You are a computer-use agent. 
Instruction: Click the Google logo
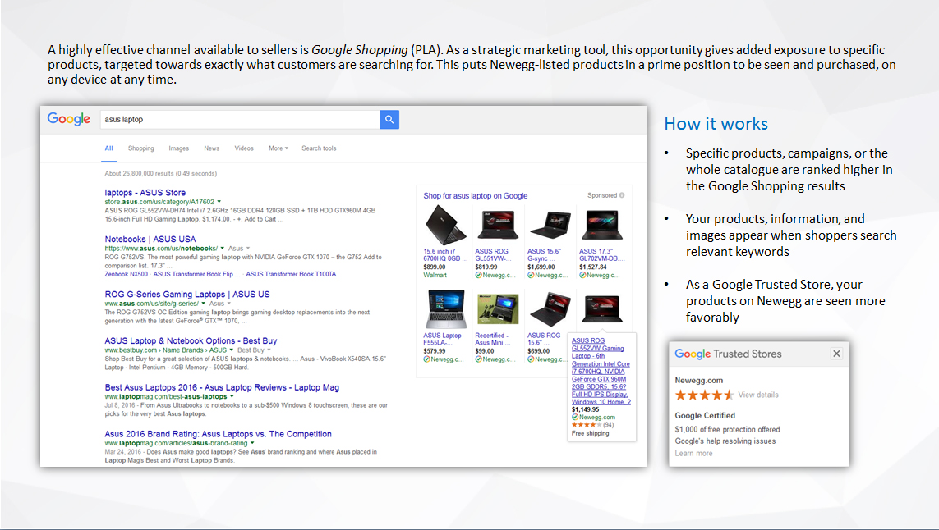click(69, 119)
